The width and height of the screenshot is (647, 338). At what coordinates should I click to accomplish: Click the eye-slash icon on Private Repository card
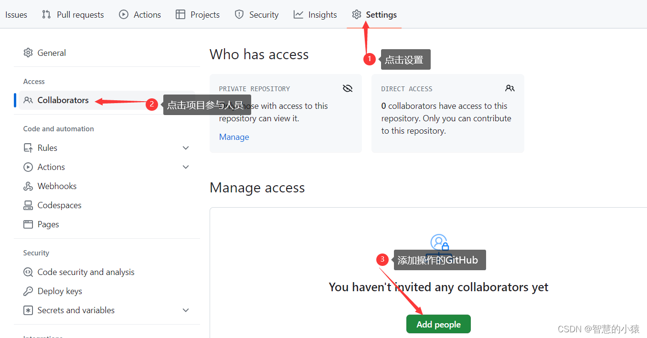[347, 88]
